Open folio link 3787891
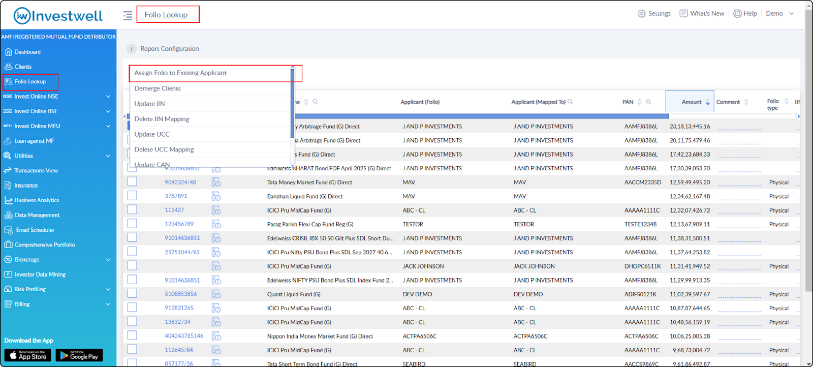This screenshot has height=367, width=813. pos(176,196)
